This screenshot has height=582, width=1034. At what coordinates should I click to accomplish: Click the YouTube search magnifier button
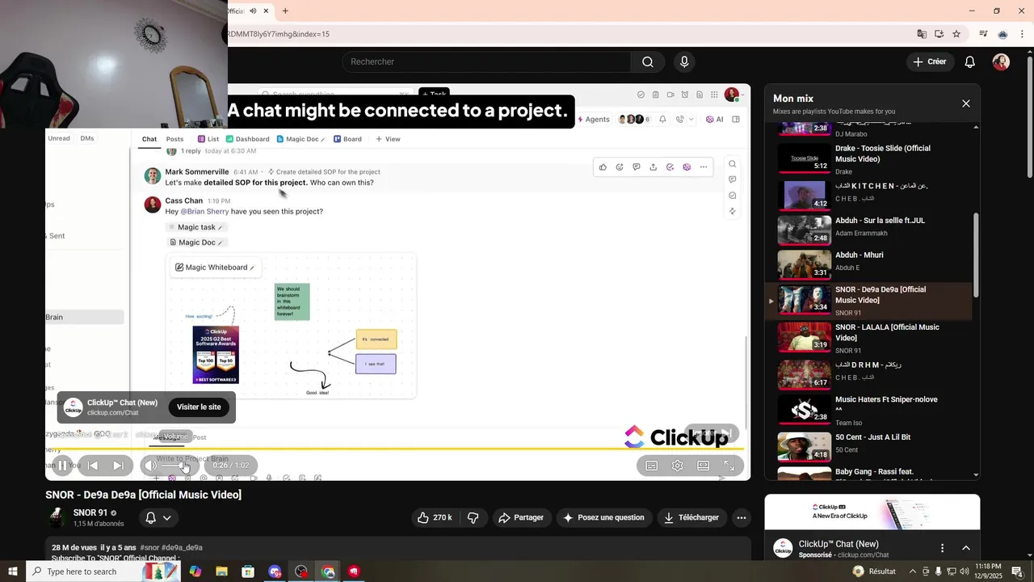pos(648,61)
